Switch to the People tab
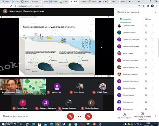Image resolution: width=159 pixels, height=126 pixels. click(126, 19)
